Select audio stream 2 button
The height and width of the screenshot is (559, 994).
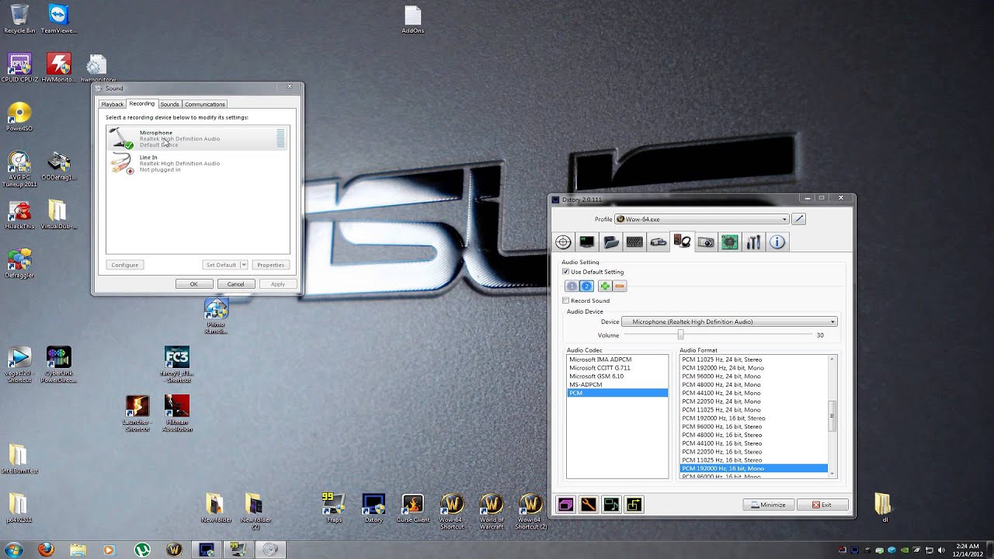587,286
